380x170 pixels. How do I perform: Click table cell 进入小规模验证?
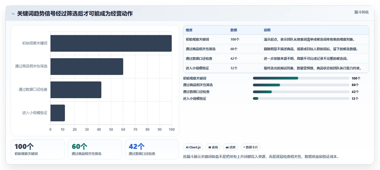coord(197,68)
